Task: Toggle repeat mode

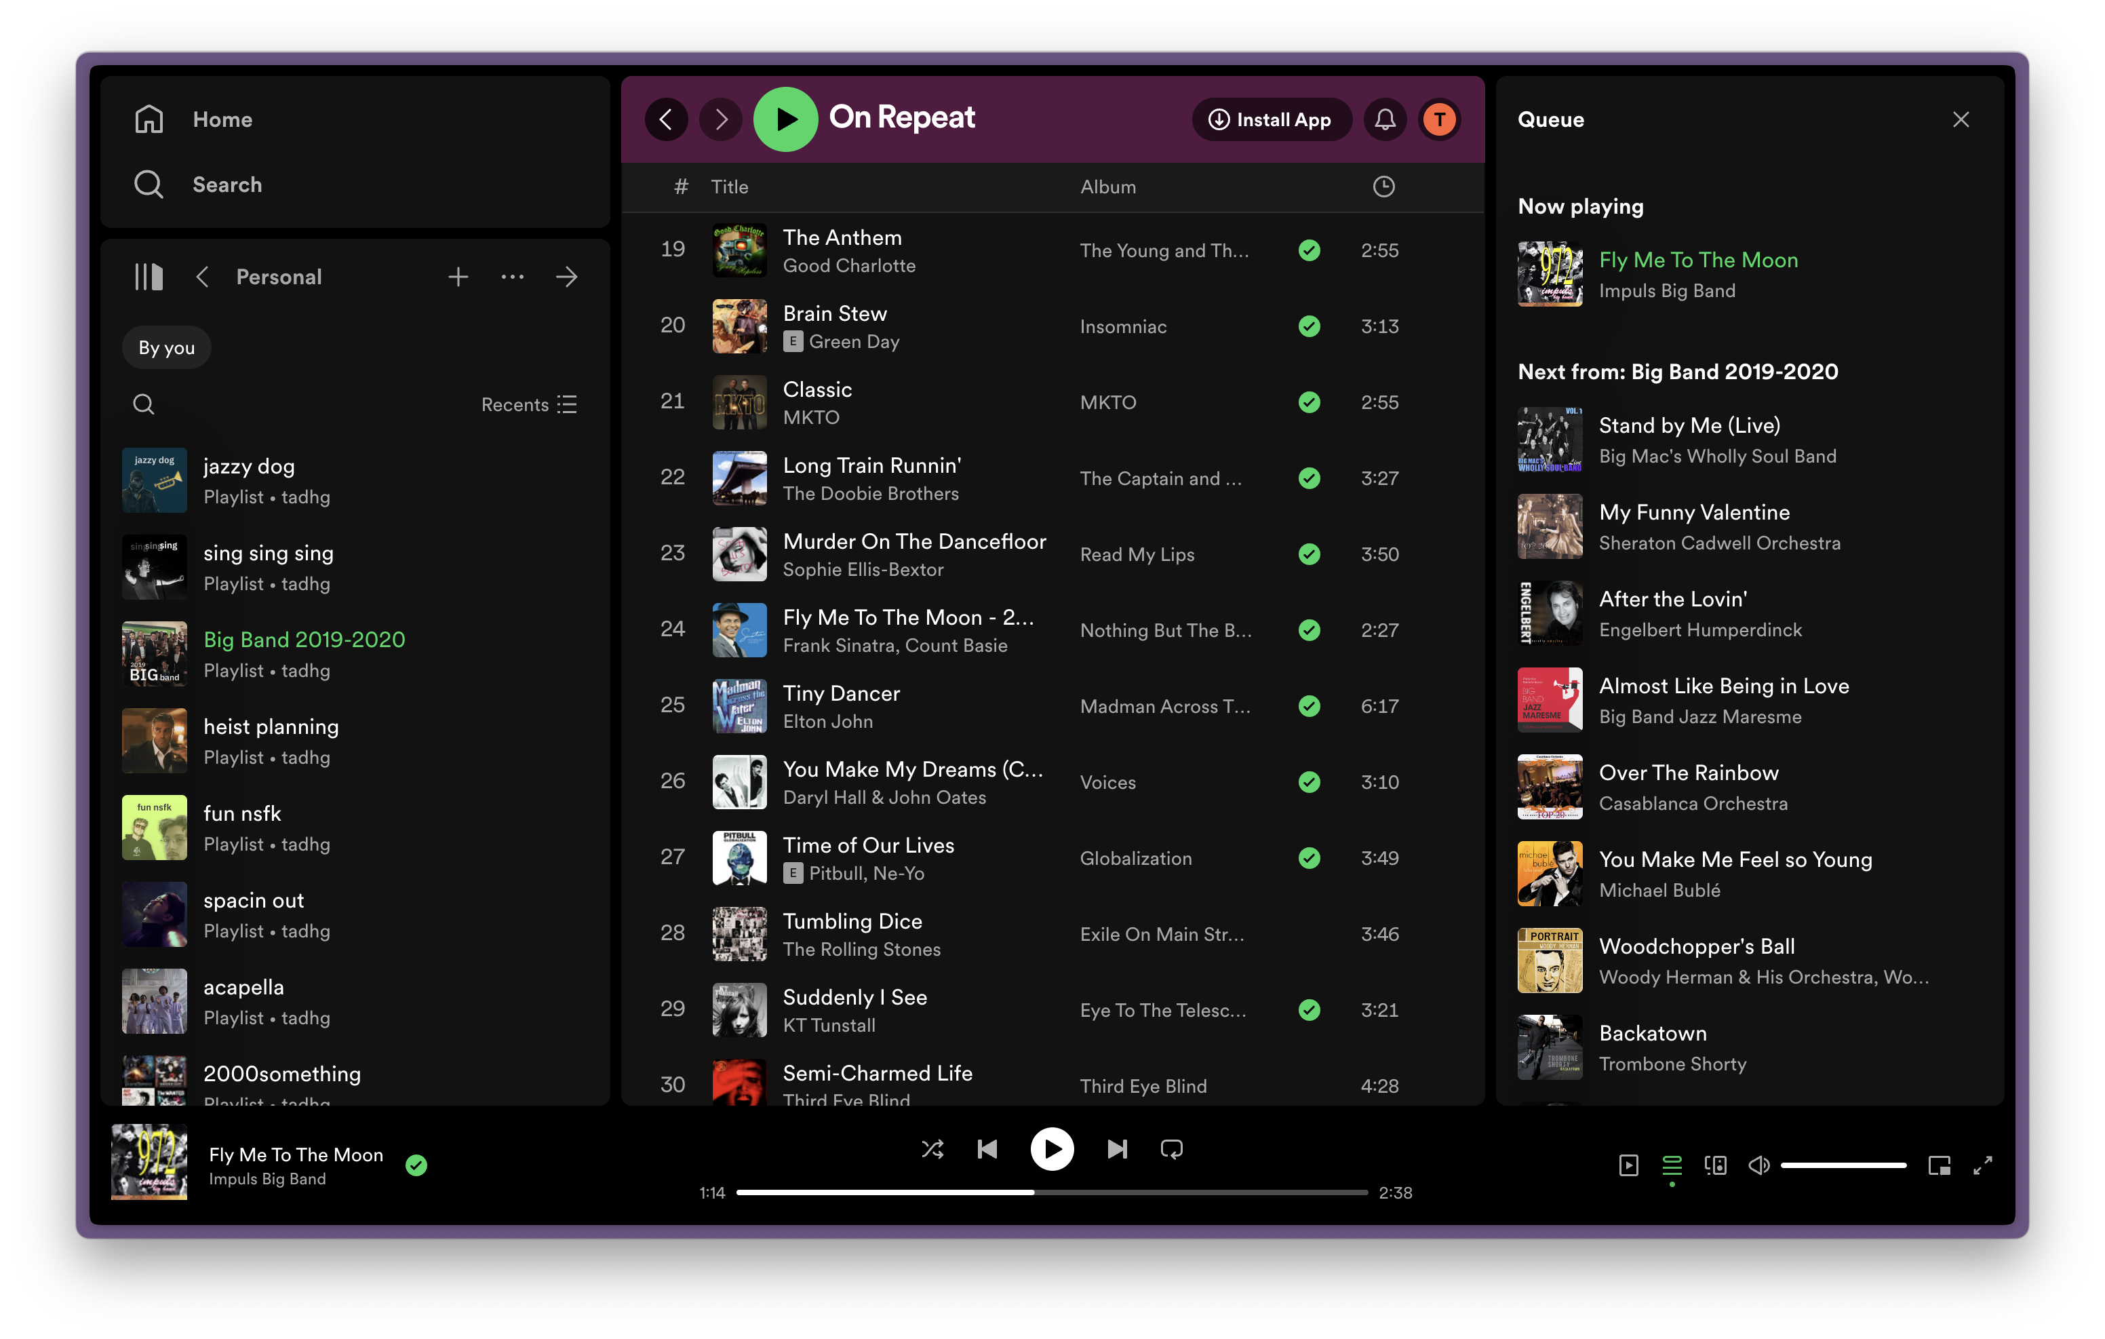Action: [1171, 1148]
